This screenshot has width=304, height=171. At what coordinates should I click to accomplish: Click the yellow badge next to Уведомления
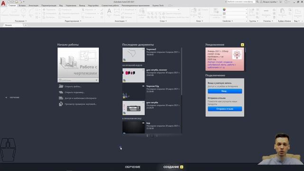click(x=242, y=45)
